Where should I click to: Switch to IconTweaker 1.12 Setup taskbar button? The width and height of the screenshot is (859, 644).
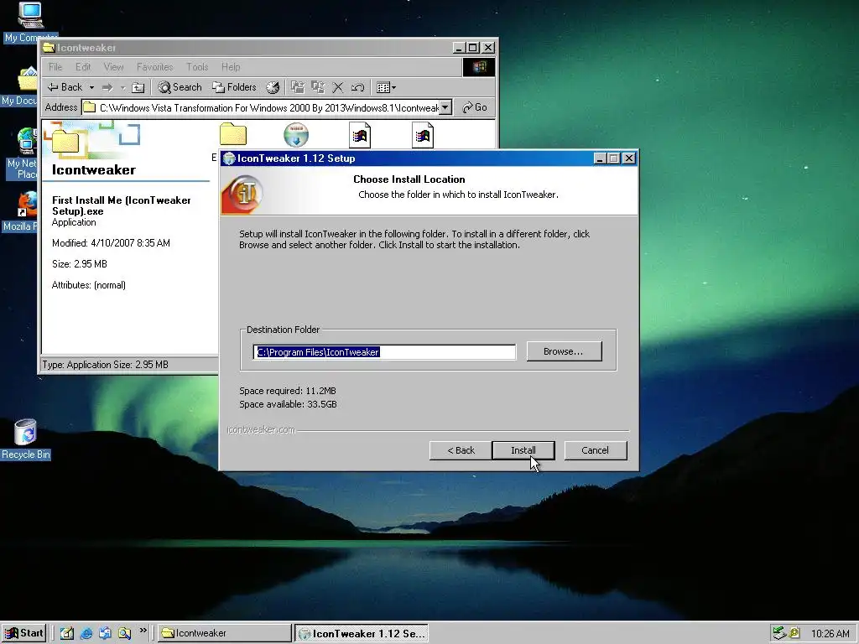coord(362,633)
